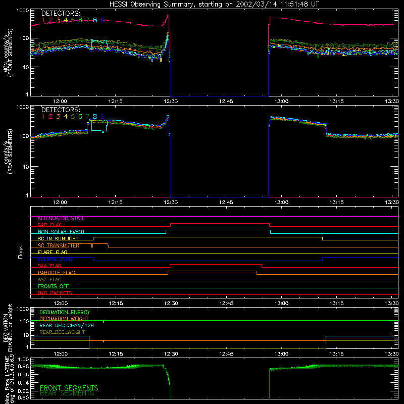The height and width of the screenshot is (404, 404).
Task: Select detector 8 number in front segments legend
Action: click(x=95, y=20)
